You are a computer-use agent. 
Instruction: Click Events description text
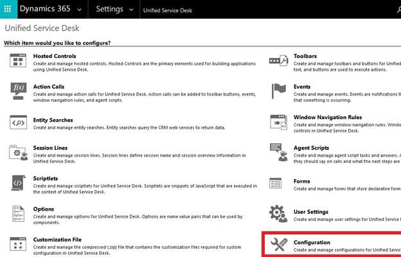[x=347, y=97]
